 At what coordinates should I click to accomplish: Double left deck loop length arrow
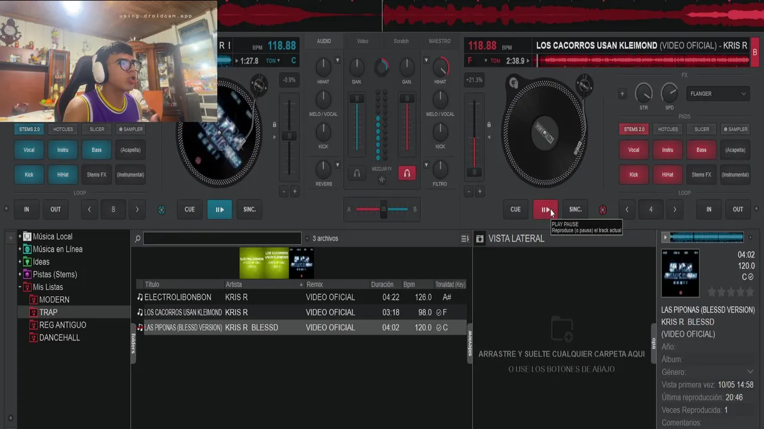coord(137,209)
